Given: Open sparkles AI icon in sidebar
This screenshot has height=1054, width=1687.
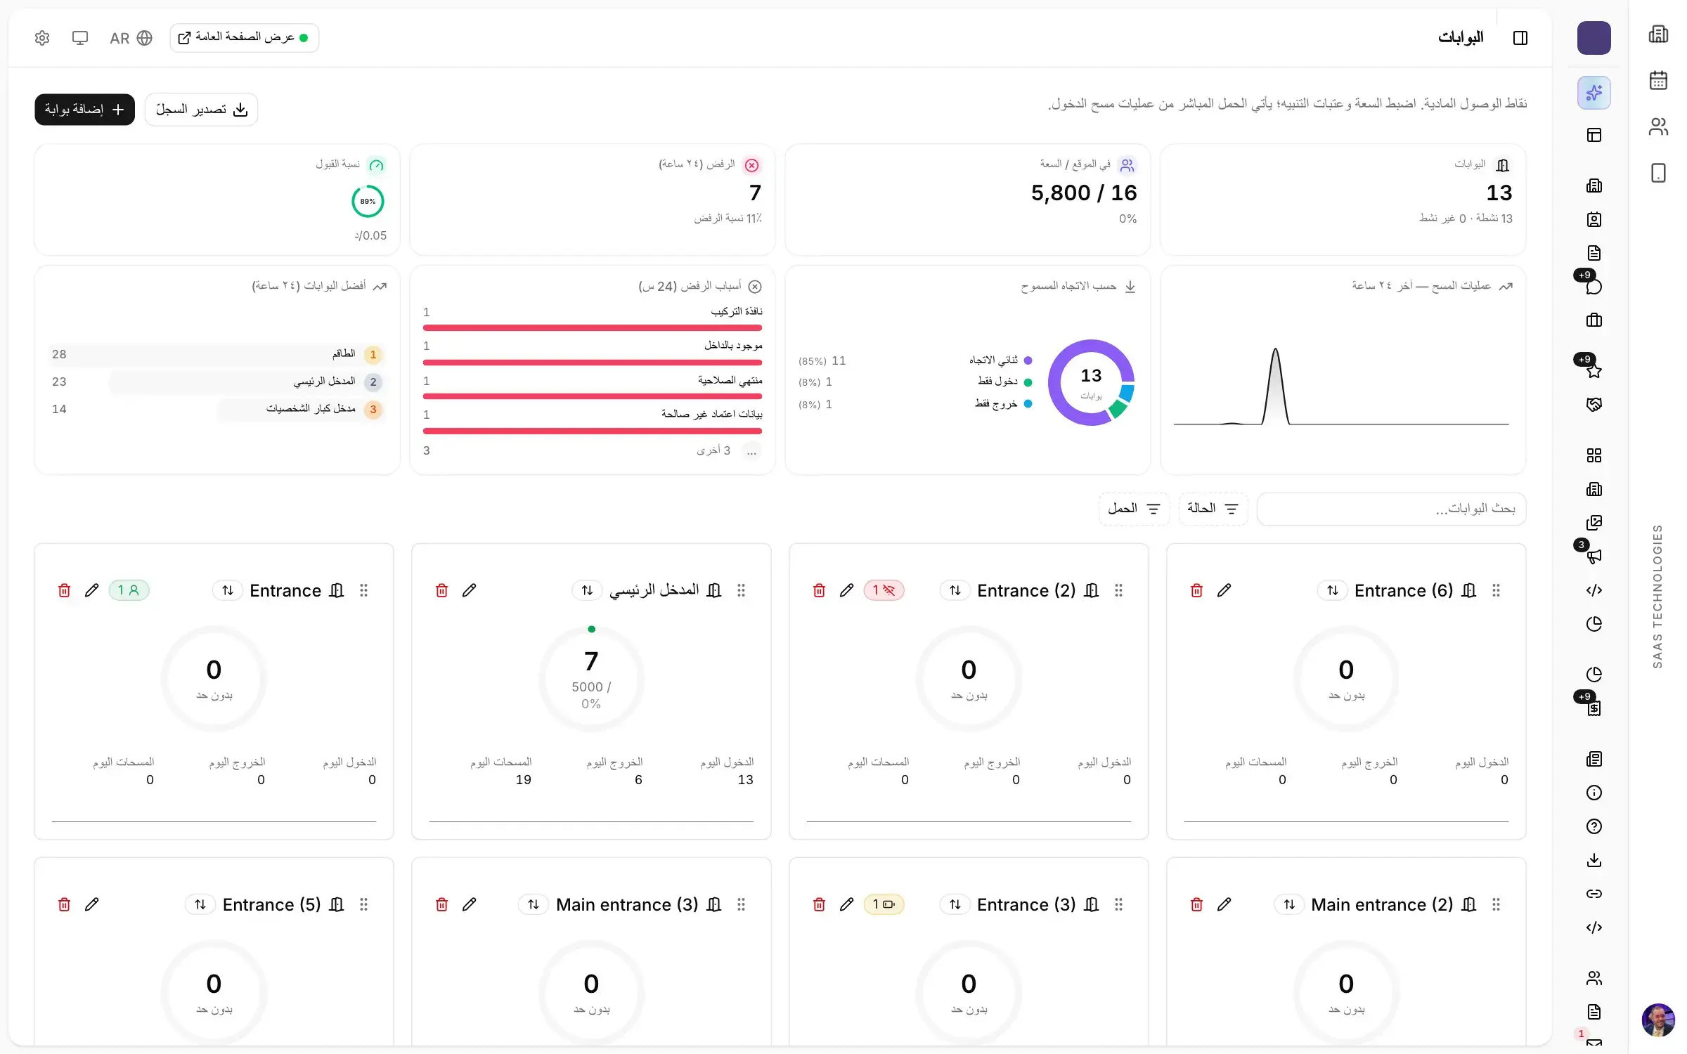Looking at the screenshot, I should 1594,93.
